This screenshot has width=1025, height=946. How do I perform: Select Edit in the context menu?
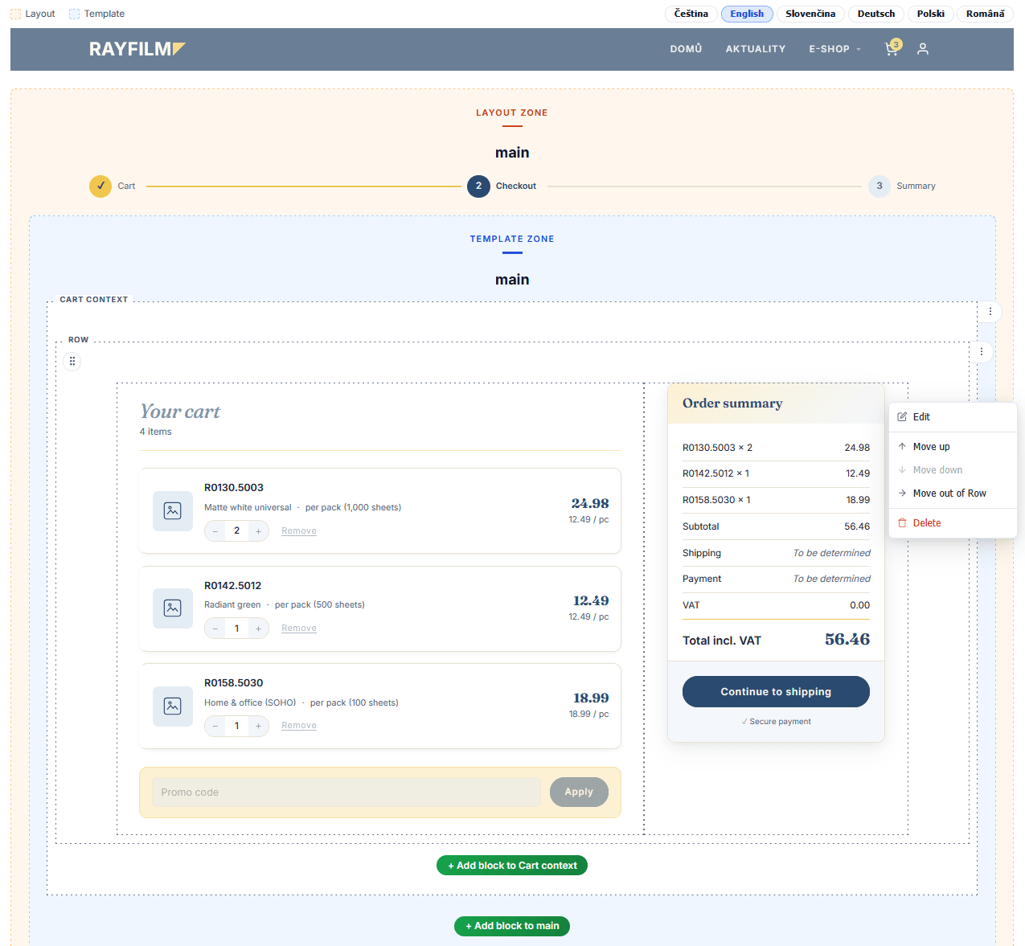coord(953,417)
